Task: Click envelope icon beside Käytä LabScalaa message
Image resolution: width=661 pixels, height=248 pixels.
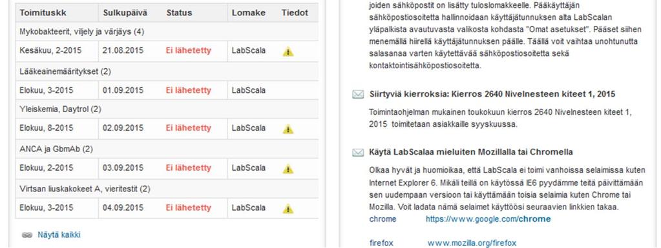Action: tap(358, 153)
